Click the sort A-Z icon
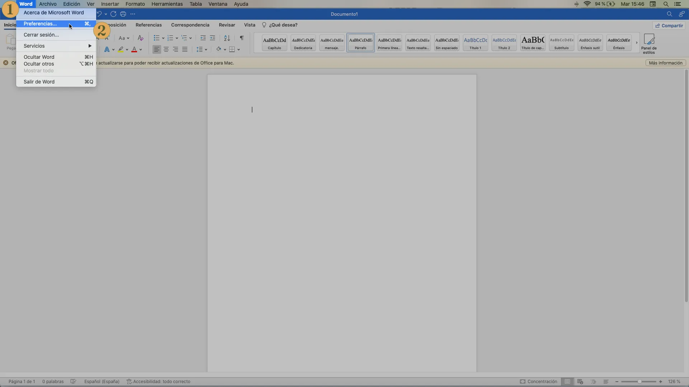This screenshot has width=689, height=387. (227, 38)
